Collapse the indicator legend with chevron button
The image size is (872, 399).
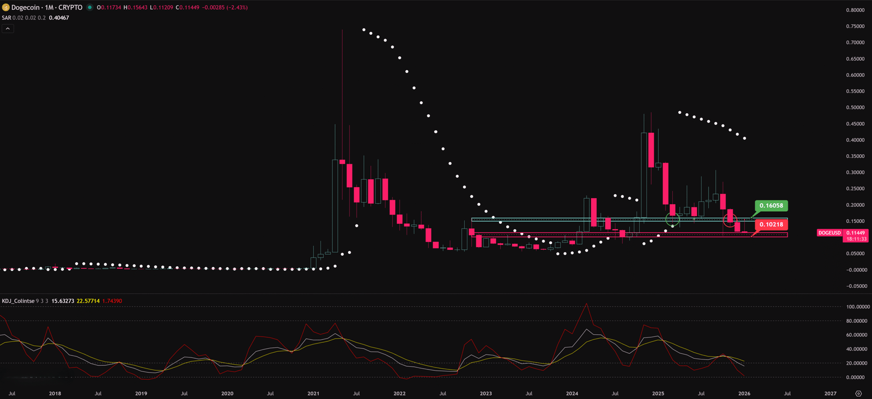point(8,28)
